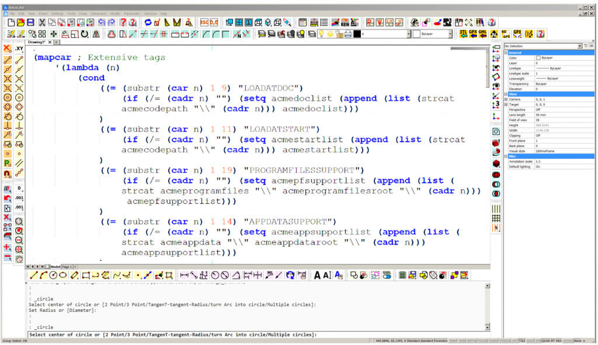Click the command history scrollbar down arrow
This screenshot has height=345, width=598.
pos(488,327)
